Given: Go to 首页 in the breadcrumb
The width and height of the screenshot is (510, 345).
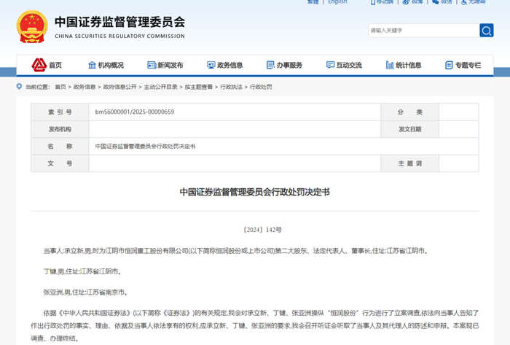Looking at the screenshot, I should tap(60, 87).
